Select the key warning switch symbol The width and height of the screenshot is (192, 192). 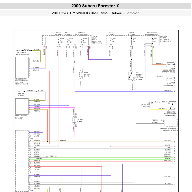(132, 75)
